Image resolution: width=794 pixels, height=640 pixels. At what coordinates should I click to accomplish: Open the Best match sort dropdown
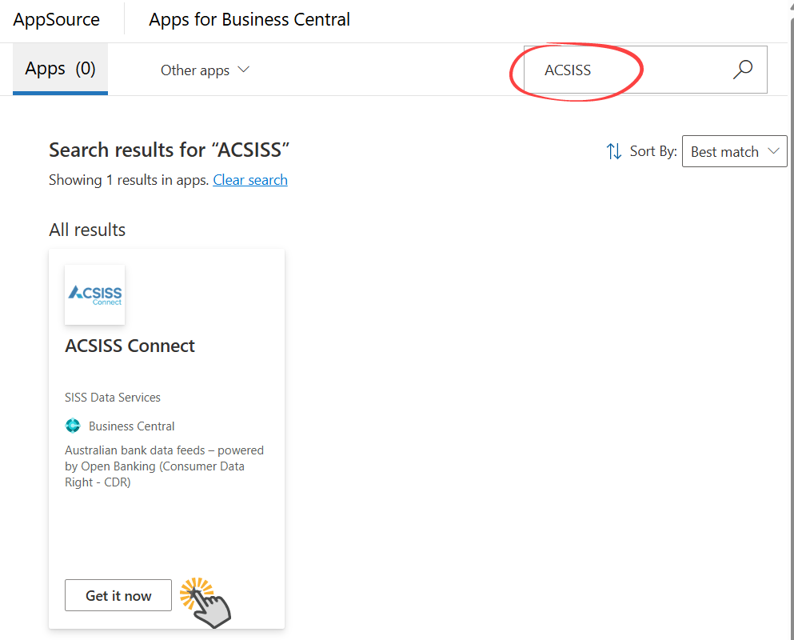click(733, 151)
